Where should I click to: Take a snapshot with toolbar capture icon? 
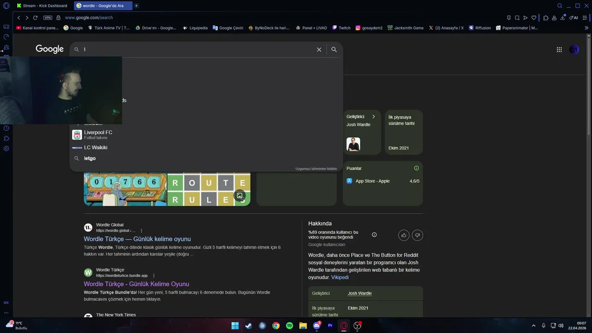click(517, 18)
